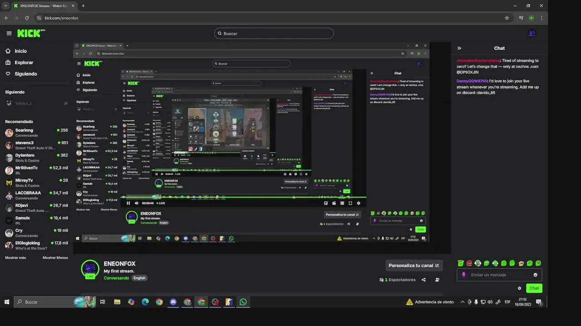Image resolution: width=581 pixels, height=326 pixels.
Task: Click chat username DannyQQW8765
Action: click(x=472, y=81)
